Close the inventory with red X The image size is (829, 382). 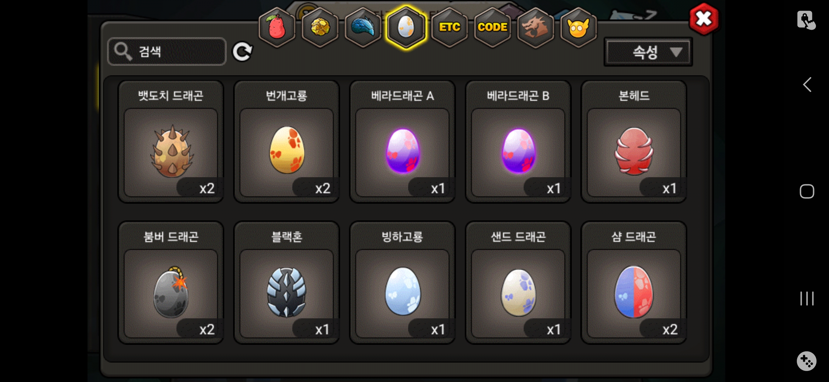pyautogui.click(x=704, y=19)
